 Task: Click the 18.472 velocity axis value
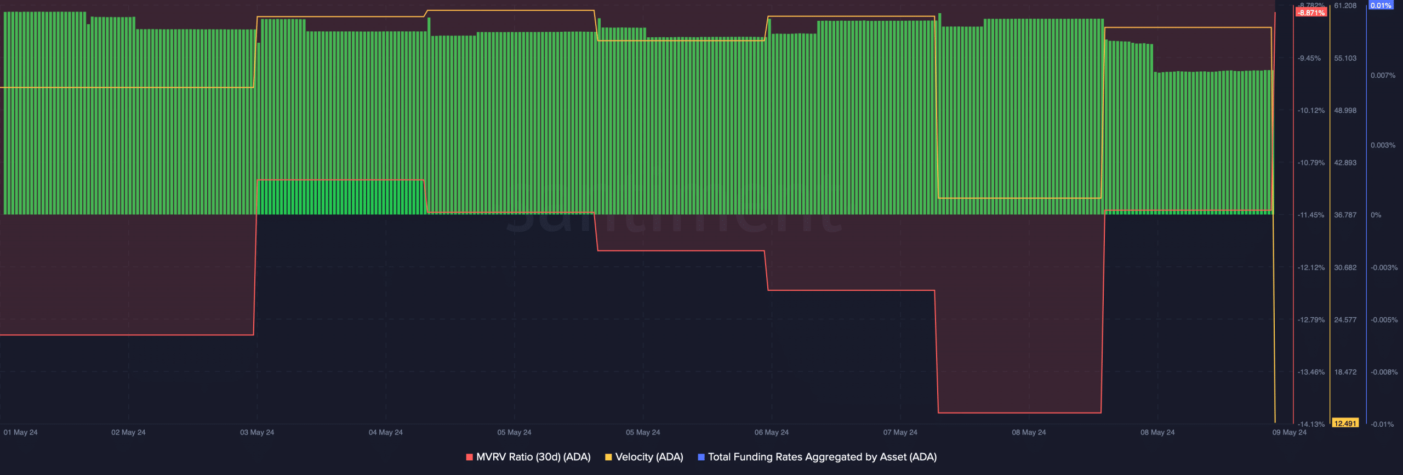(x=1345, y=373)
